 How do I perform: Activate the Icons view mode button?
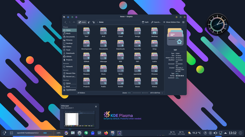click(x=82, y=22)
